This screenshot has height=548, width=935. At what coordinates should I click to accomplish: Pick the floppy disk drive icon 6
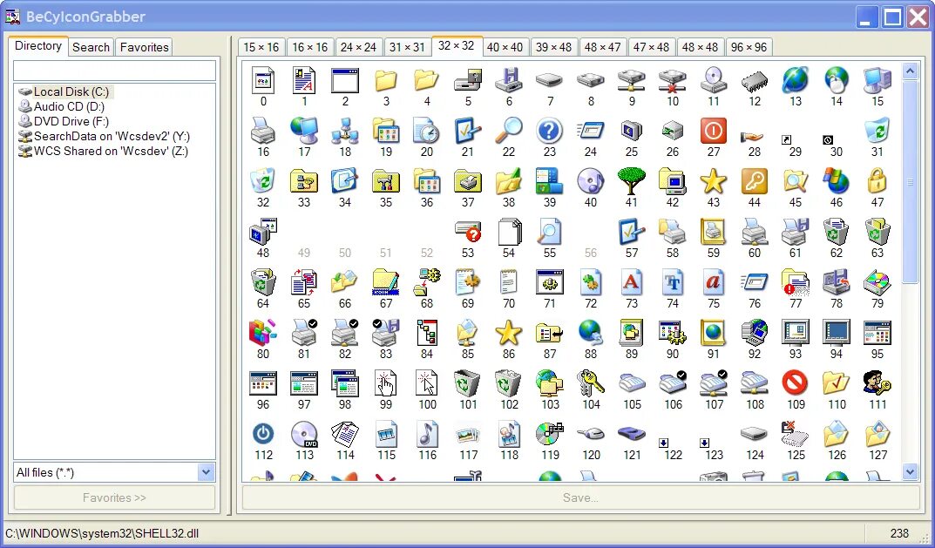point(509,80)
